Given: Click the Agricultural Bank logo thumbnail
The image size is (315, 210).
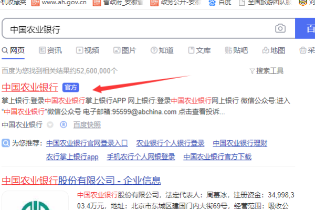Looking at the screenshot, I should click(35, 201).
